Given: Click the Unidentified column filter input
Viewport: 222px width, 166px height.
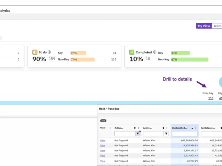Looking at the screenshot, I should pos(185,134).
